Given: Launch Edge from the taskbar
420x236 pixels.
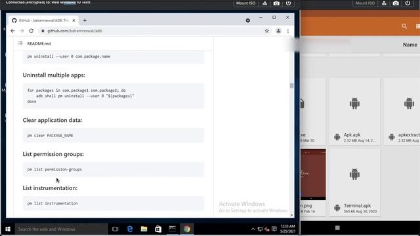Looking at the screenshot, I should tap(130, 229).
